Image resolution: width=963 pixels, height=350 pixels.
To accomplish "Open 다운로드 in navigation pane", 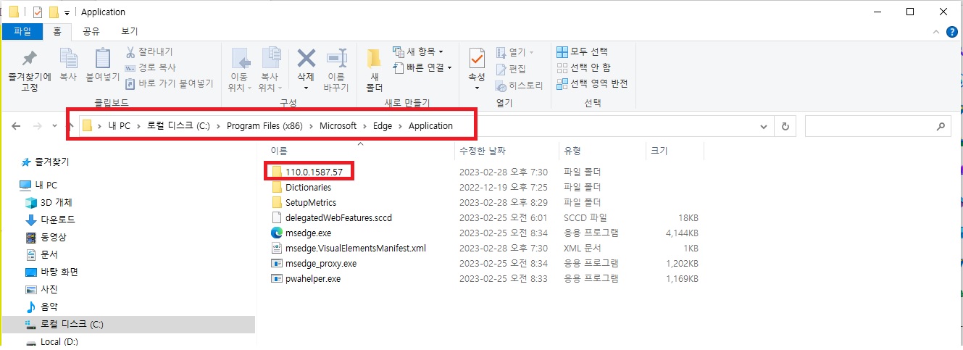I will tap(57, 220).
